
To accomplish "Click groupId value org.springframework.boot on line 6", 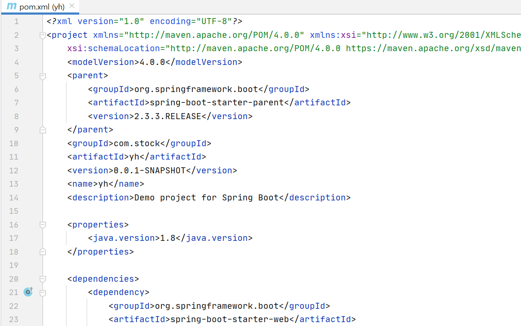I will coord(196,89).
